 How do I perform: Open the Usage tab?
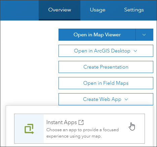pos(97,10)
